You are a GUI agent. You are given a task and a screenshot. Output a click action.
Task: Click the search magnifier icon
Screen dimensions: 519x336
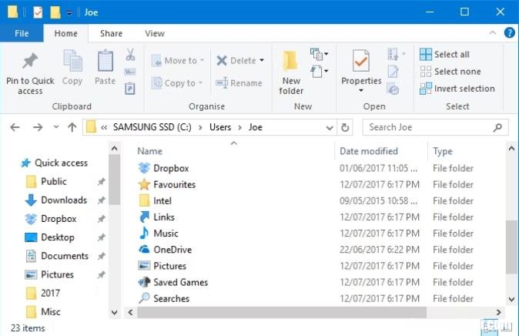(x=497, y=127)
